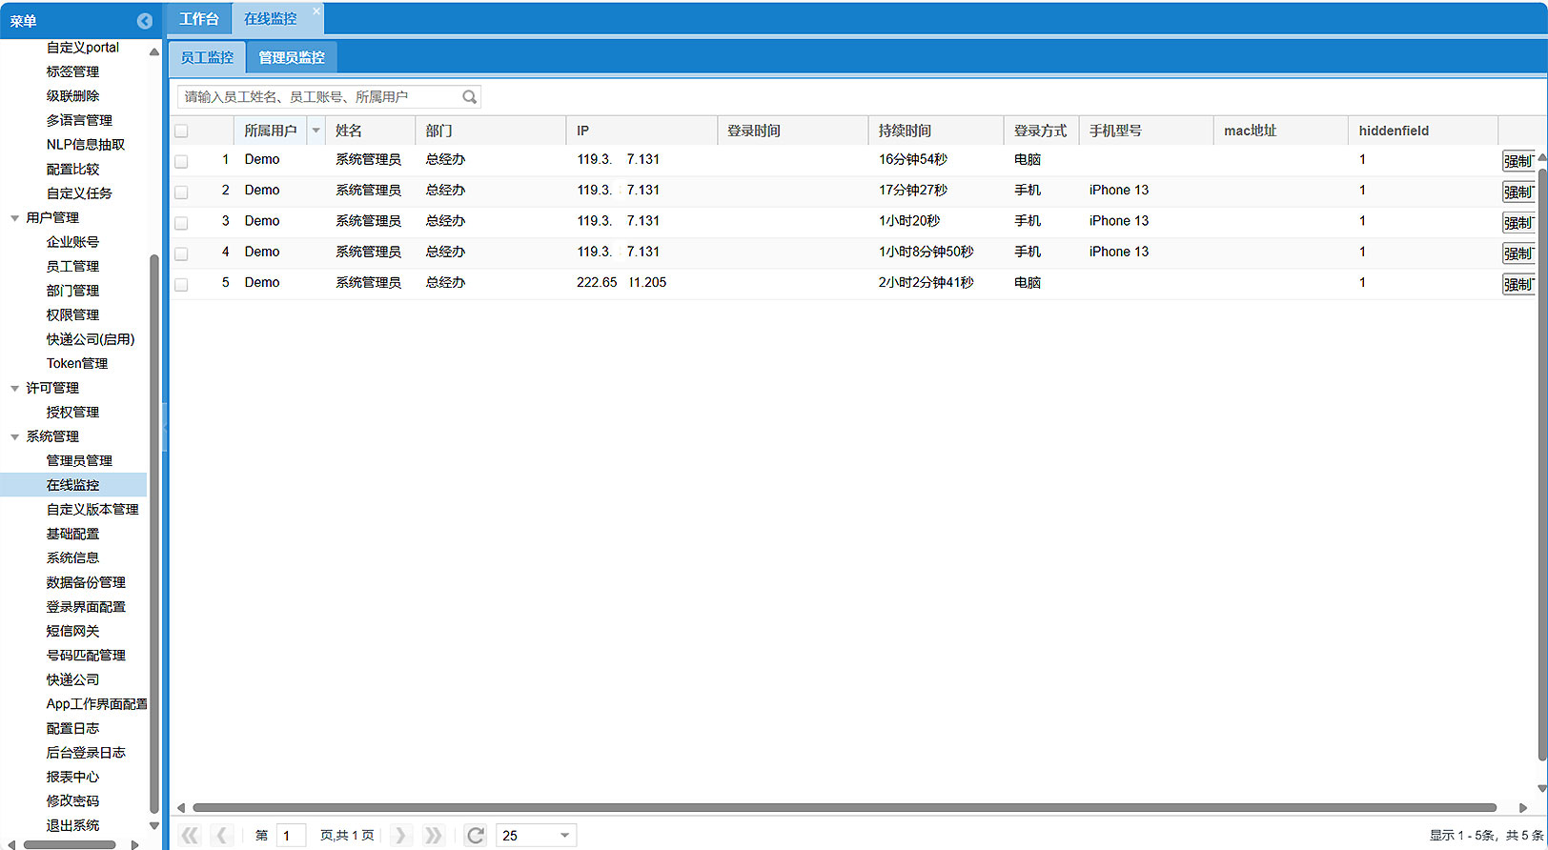The height and width of the screenshot is (850, 1548).
Task: Click 强制 button for 2小时2分钟41秒 row
Action: [1518, 284]
